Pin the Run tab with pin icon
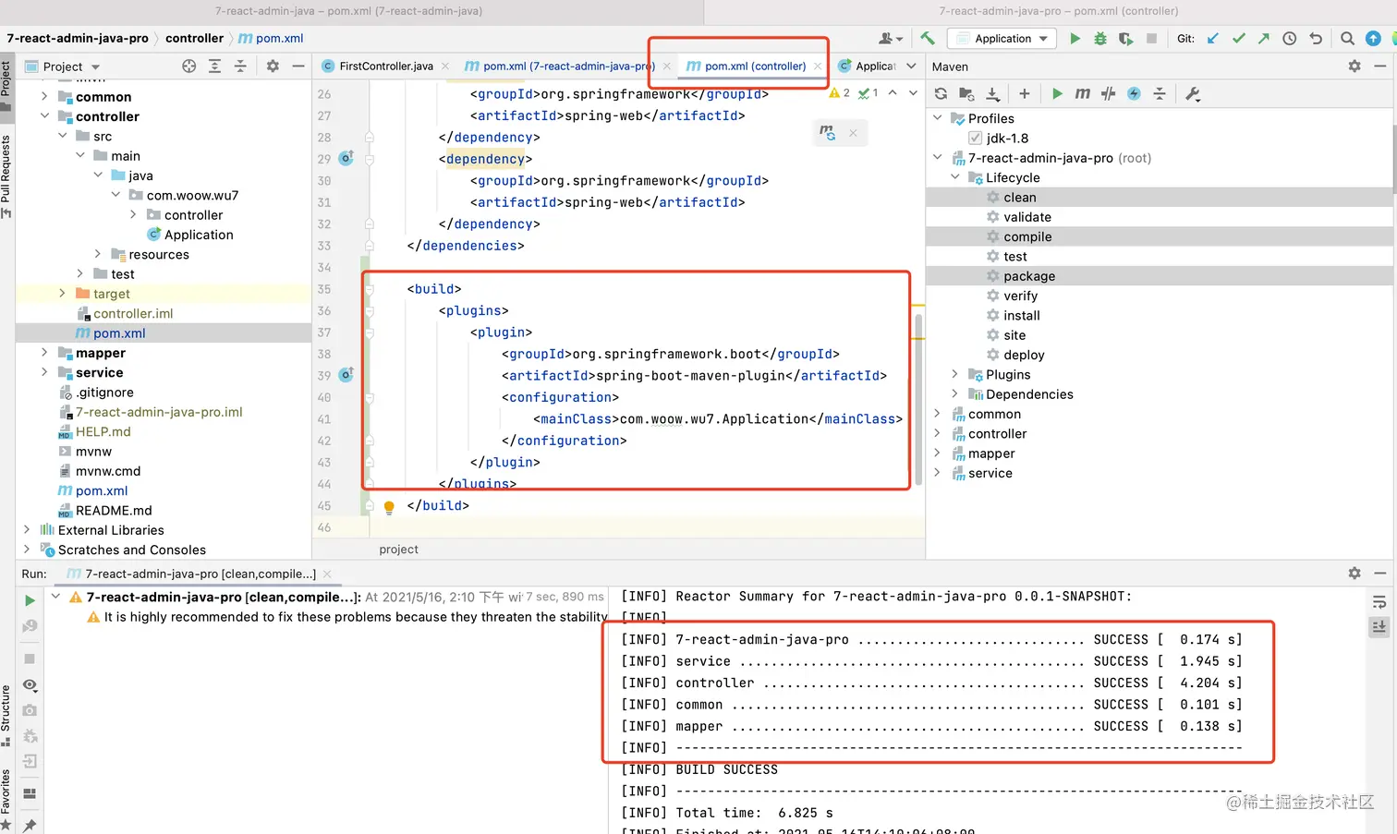1397x834 pixels. click(x=30, y=825)
